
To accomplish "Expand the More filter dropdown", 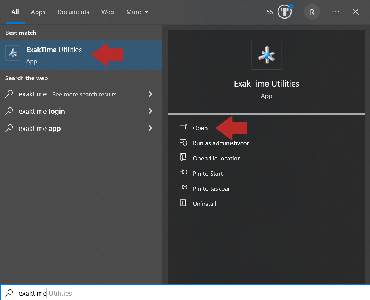I will (137, 12).
